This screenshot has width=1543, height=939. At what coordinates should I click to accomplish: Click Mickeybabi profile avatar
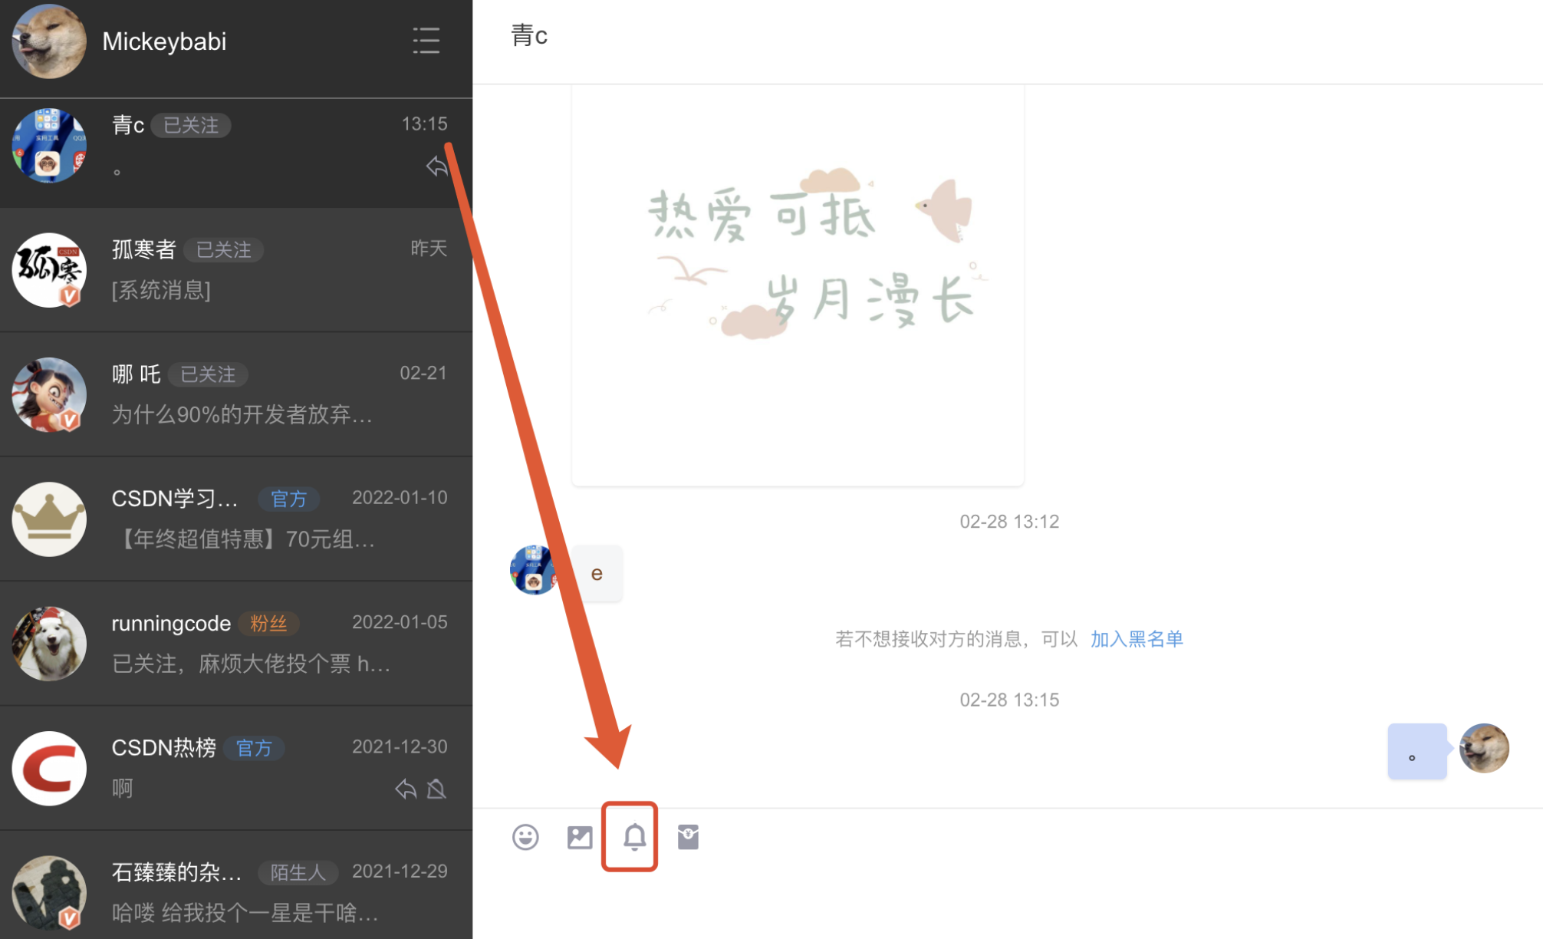(49, 41)
